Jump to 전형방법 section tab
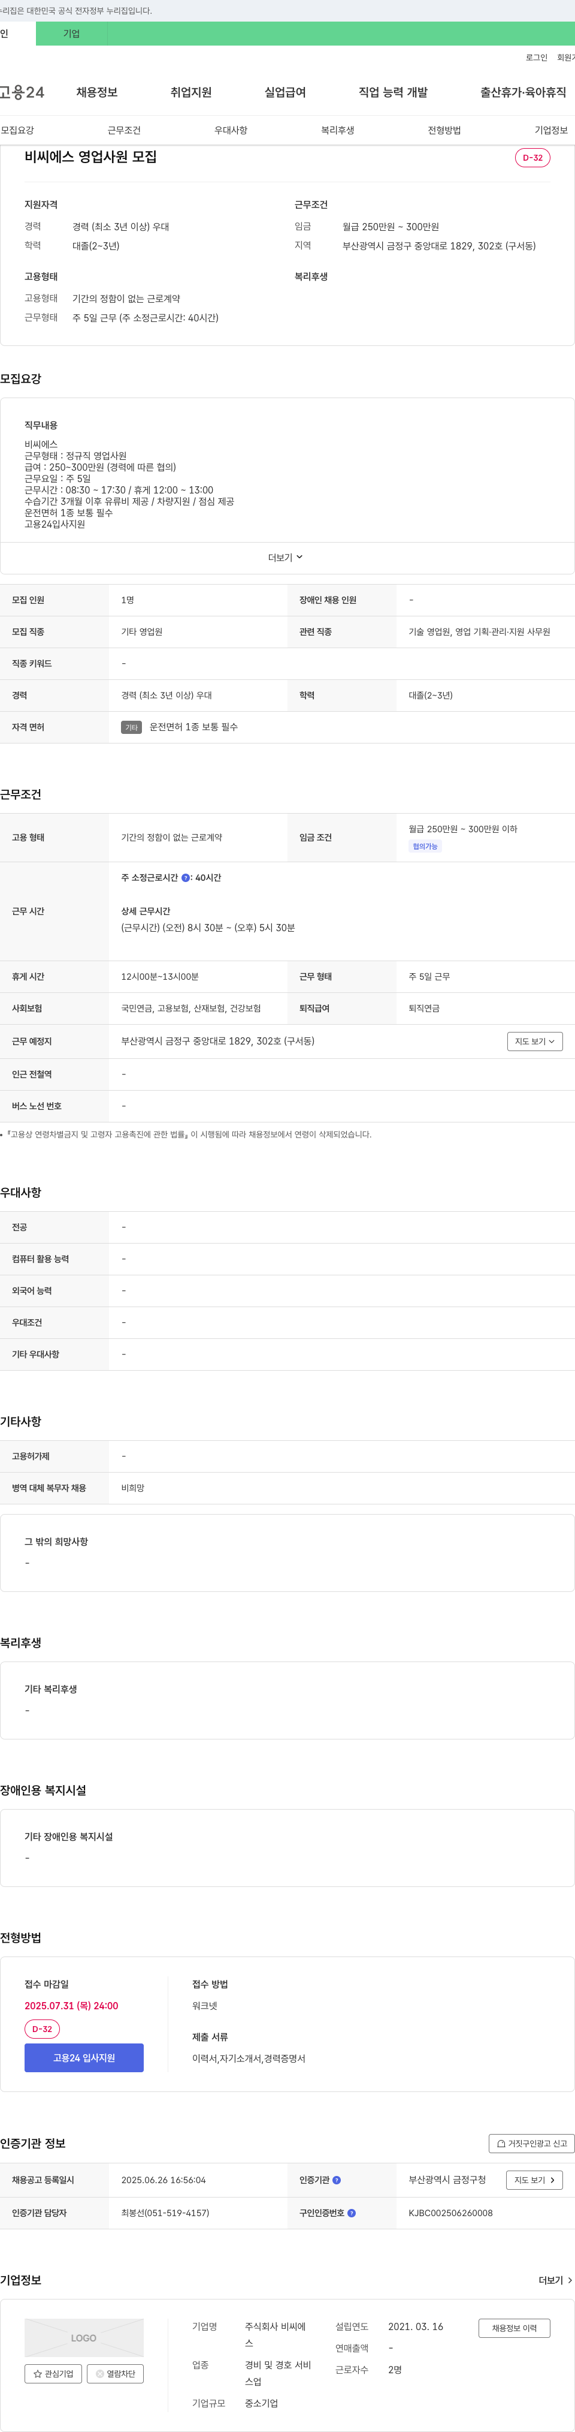Viewport: 575px width, 2432px height. pos(444,130)
